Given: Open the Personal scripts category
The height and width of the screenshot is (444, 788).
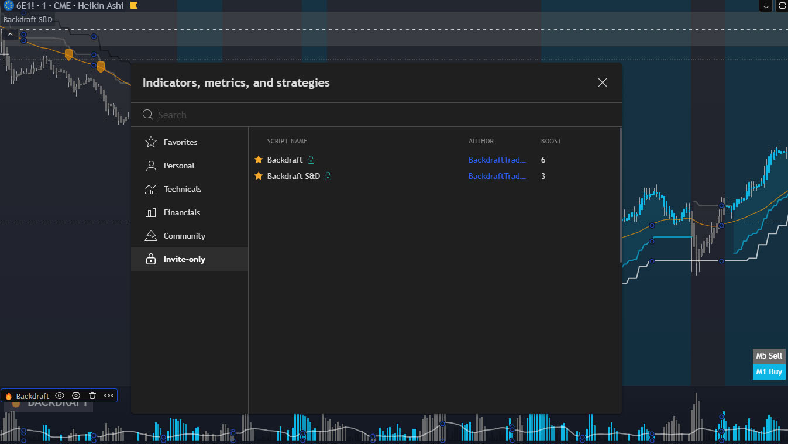Looking at the screenshot, I should click(190, 166).
